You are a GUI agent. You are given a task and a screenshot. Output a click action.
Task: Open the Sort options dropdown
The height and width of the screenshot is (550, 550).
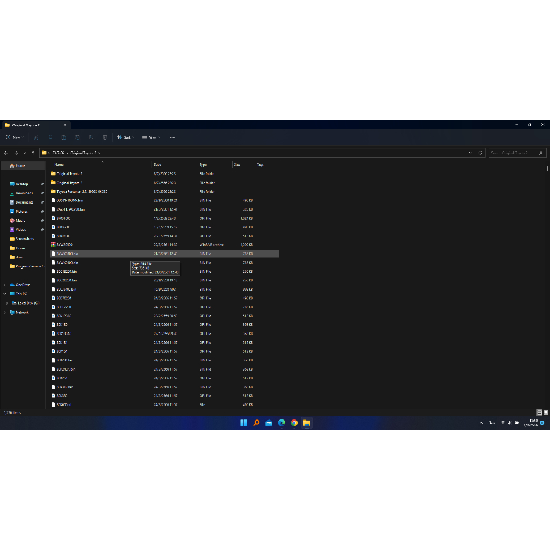[x=126, y=137]
